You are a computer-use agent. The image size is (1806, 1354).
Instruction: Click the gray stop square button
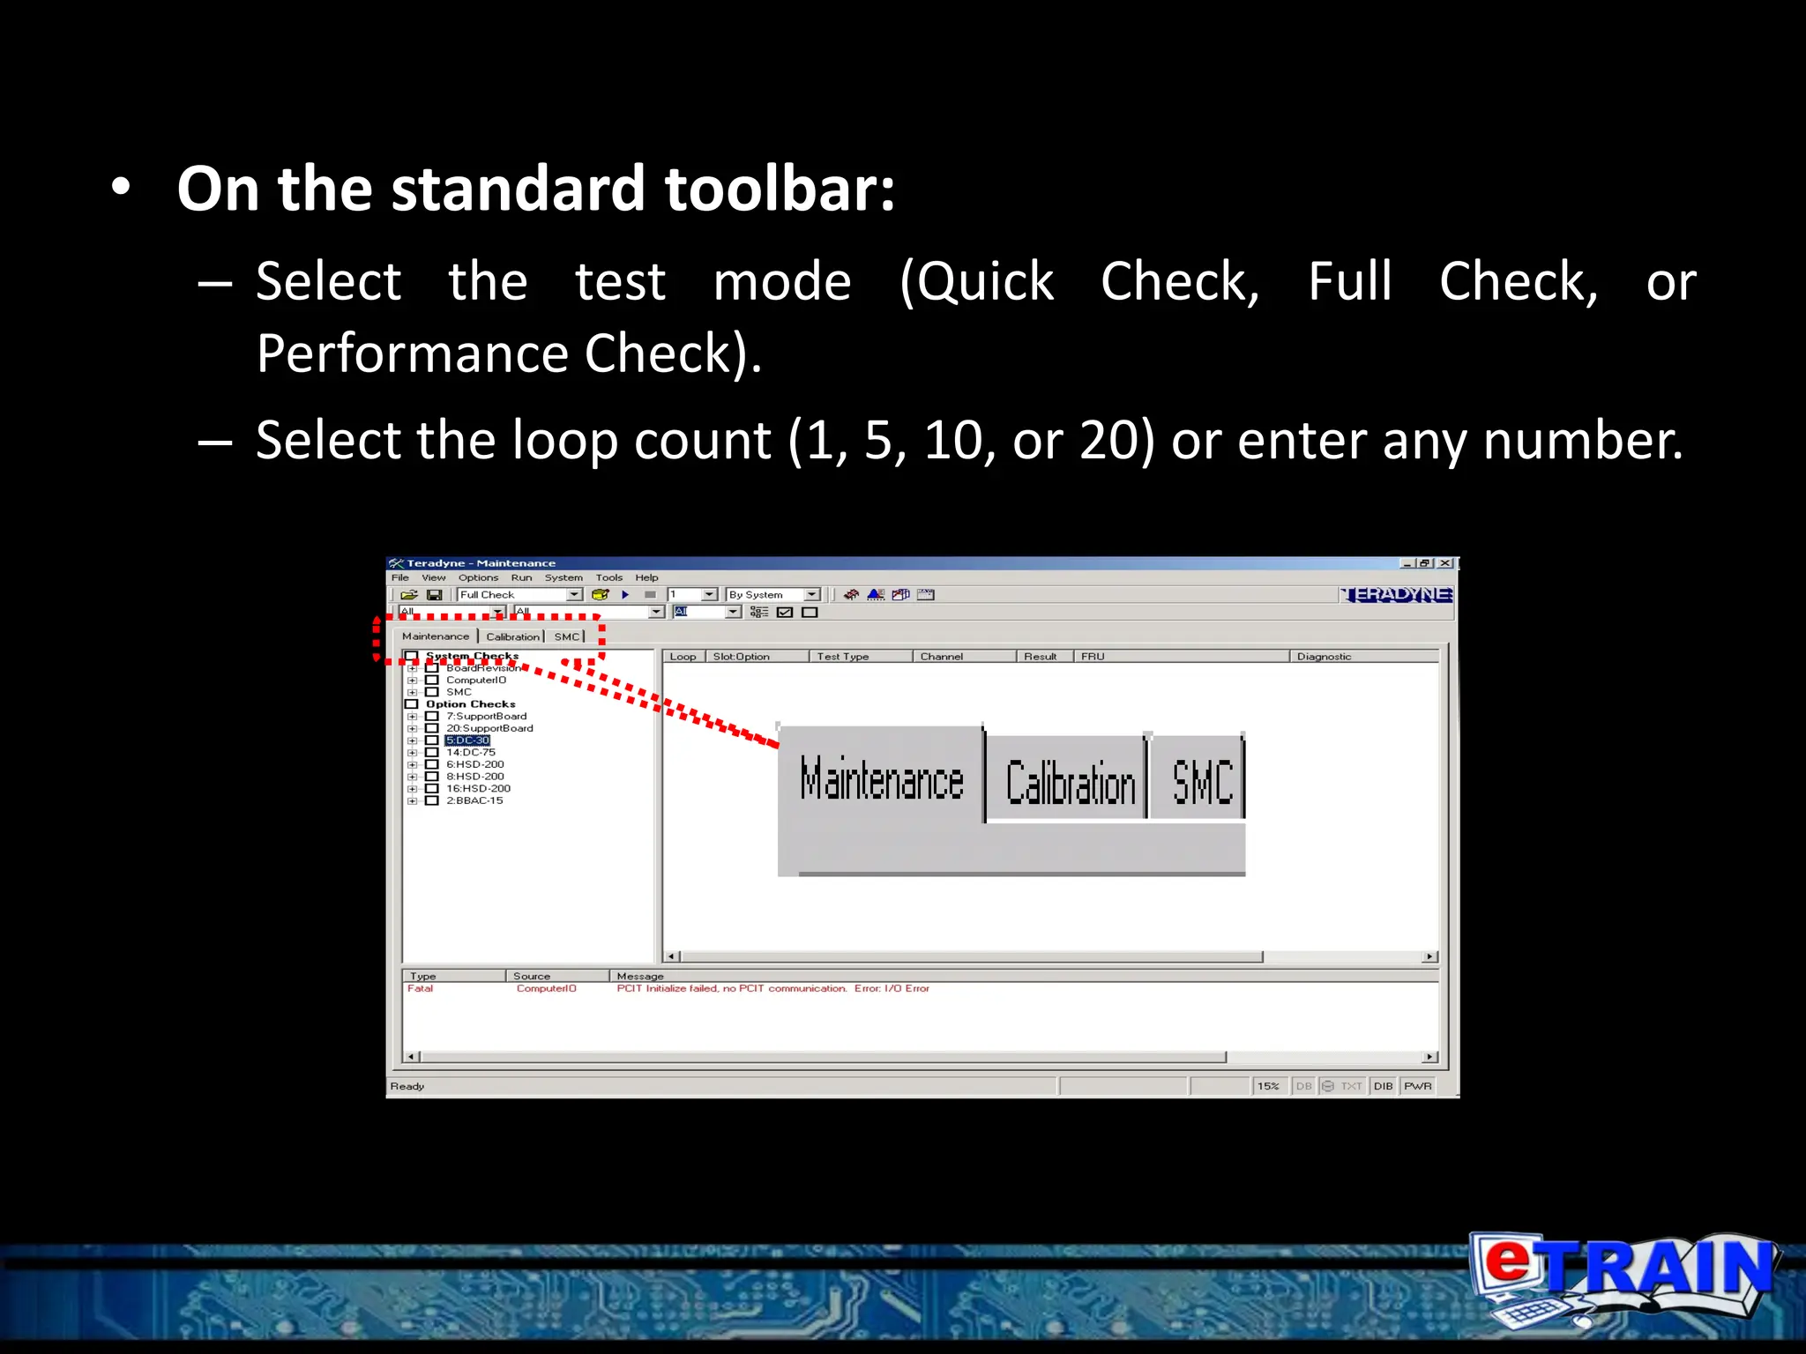650,594
